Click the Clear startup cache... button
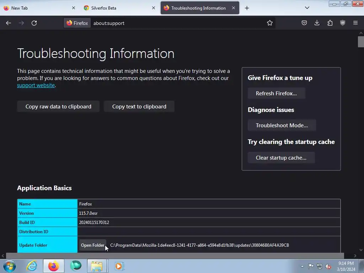This screenshot has height=273, width=364. [x=281, y=157]
